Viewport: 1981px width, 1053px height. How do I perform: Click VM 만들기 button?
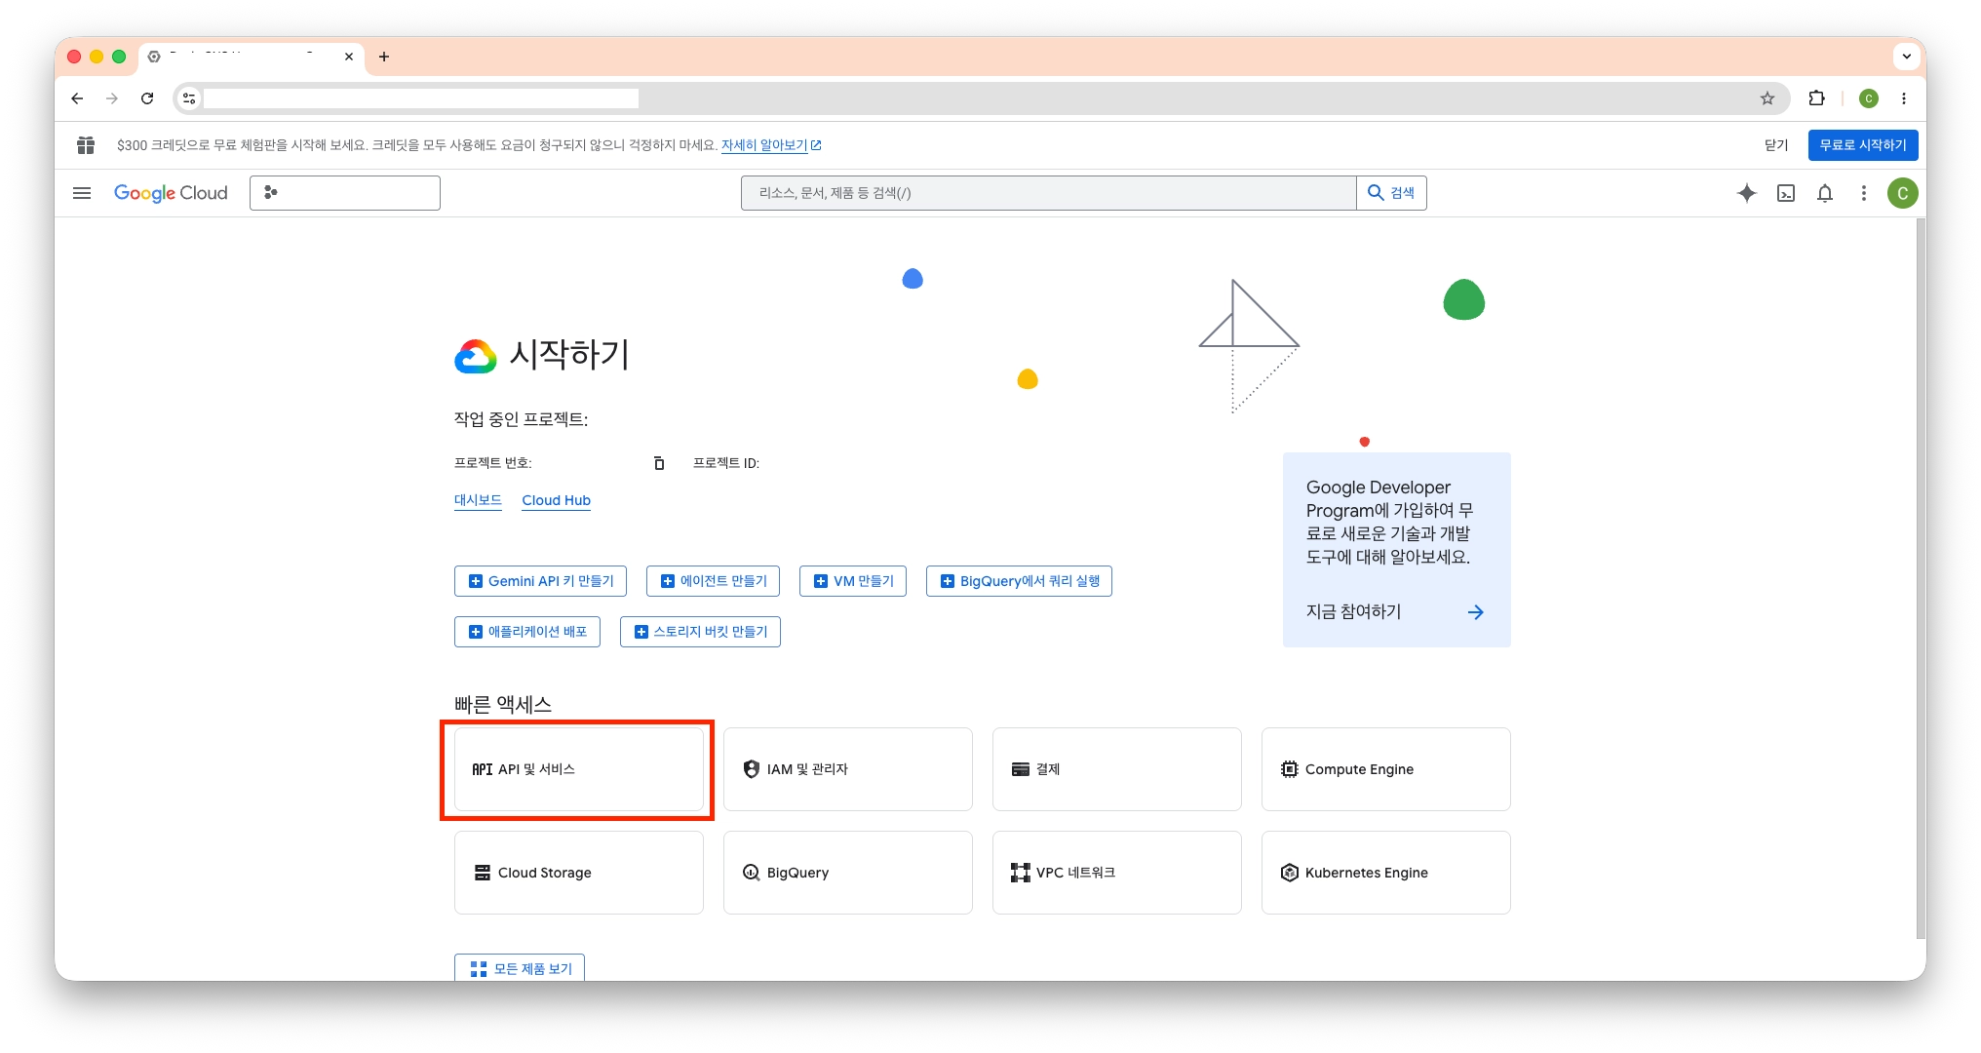pyautogui.click(x=853, y=581)
